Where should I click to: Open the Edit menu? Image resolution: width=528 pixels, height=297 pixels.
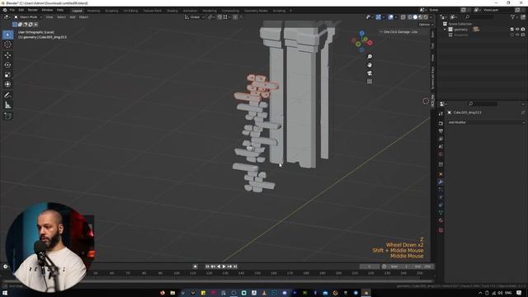point(21,10)
